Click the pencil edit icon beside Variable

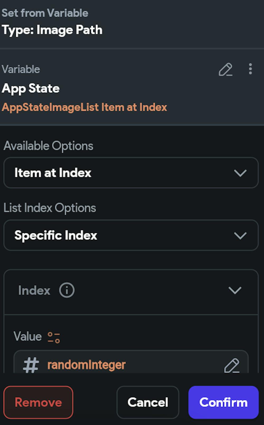[225, 69]
